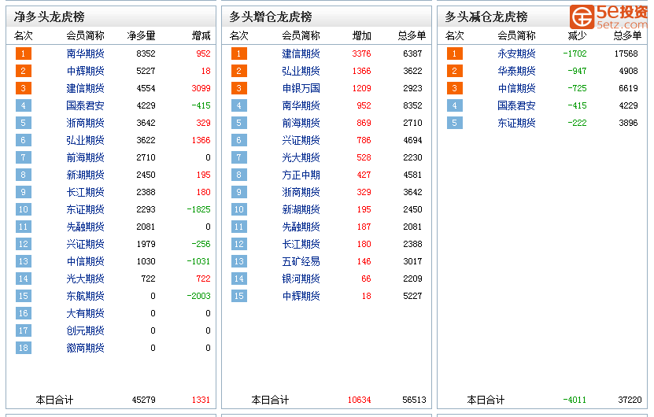Click rank 2 badge in 多头减仓龙虎榜
654x417 pixels.
455,71
